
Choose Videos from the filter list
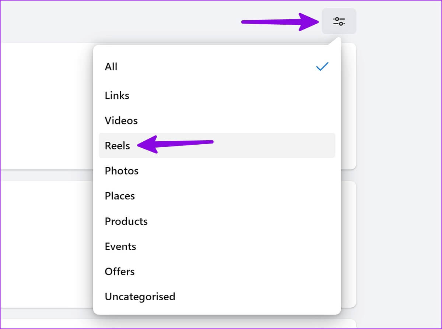click(217, 121)
